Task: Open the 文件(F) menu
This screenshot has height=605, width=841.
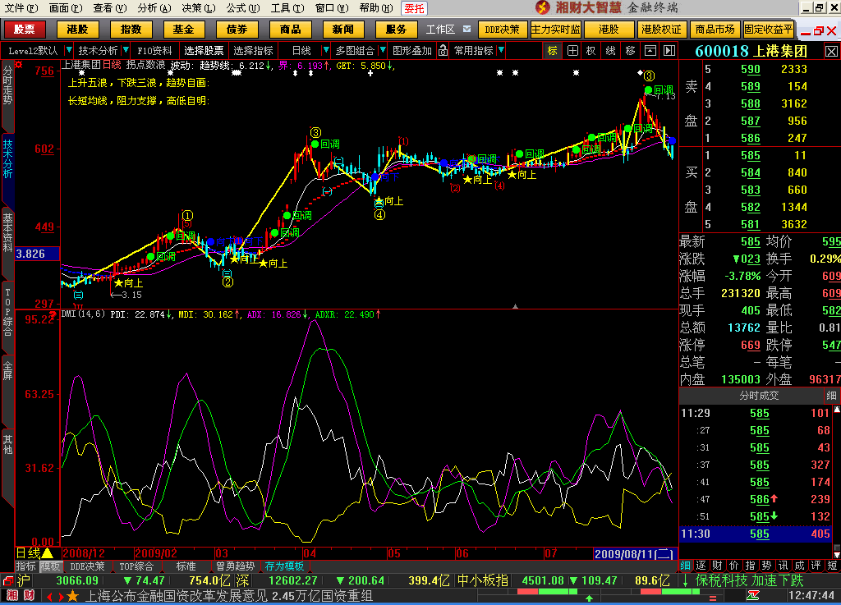Action: 21,8
